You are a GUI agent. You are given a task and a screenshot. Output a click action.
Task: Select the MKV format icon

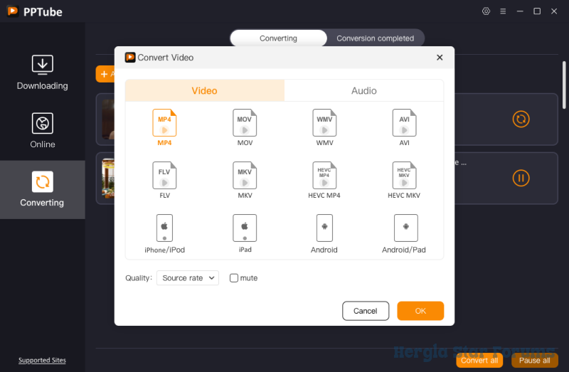click(245, 176)
